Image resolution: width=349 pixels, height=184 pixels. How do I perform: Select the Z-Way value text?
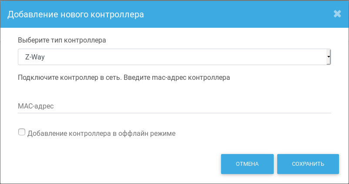point(35,56)
